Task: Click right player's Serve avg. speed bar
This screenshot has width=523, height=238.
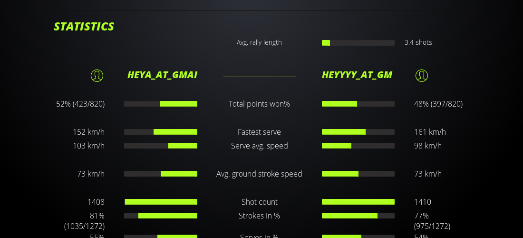Action: tap(358, 146)
